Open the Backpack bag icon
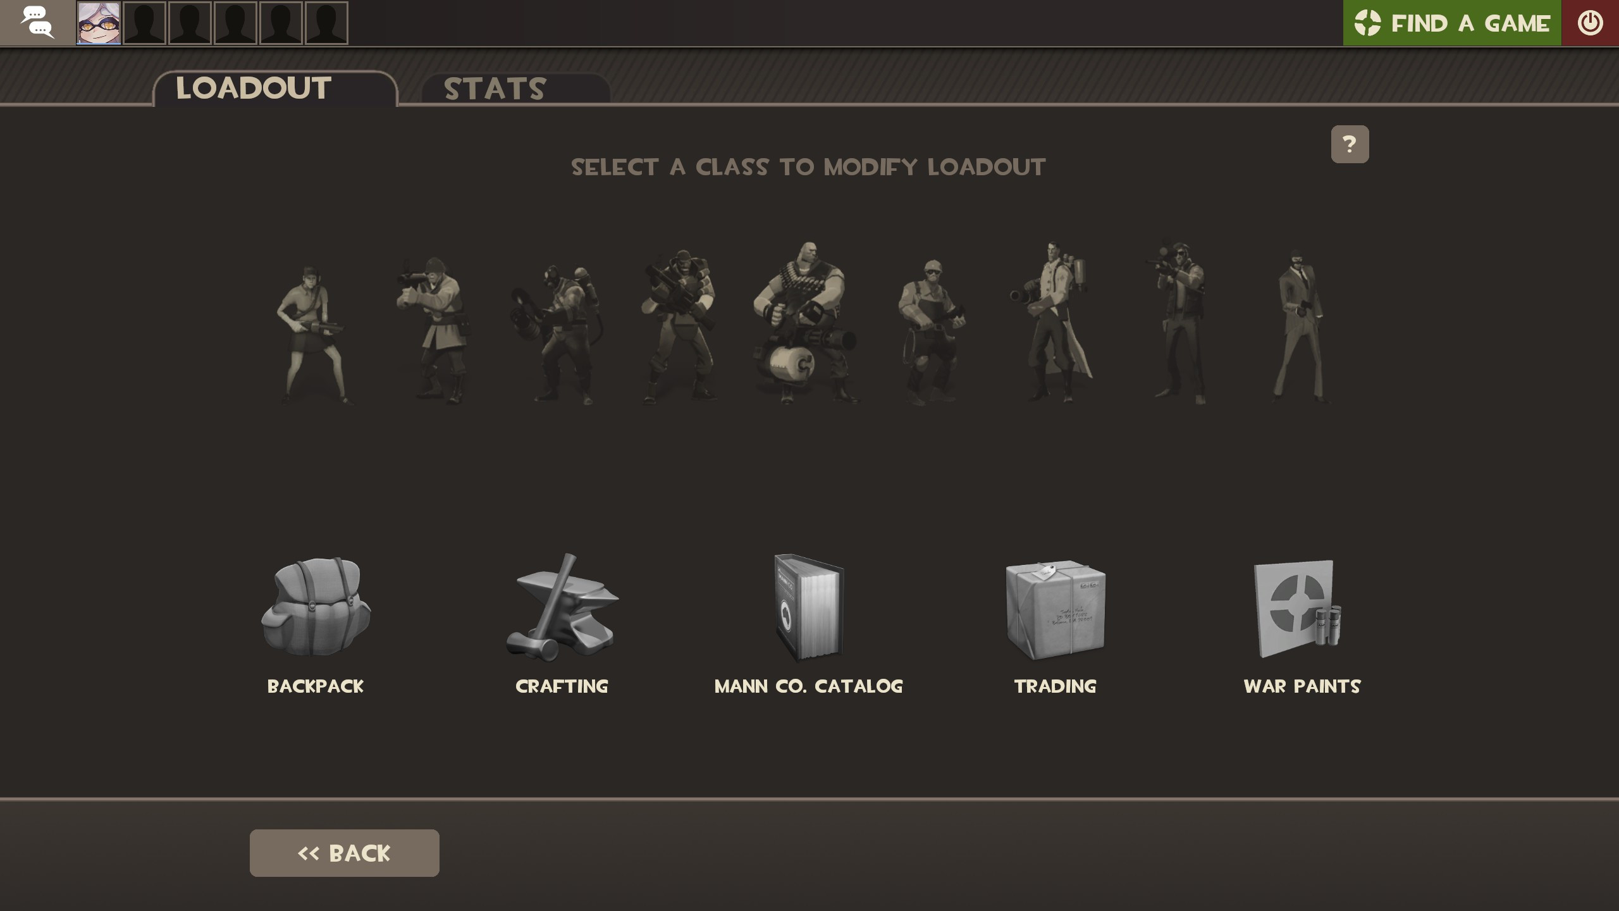The height and width of the screenshot is (911, 1619). [316, 607]
